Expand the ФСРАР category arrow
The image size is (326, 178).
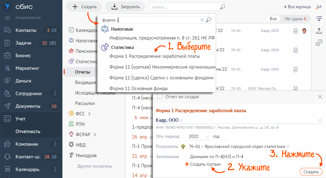point(95,135)
